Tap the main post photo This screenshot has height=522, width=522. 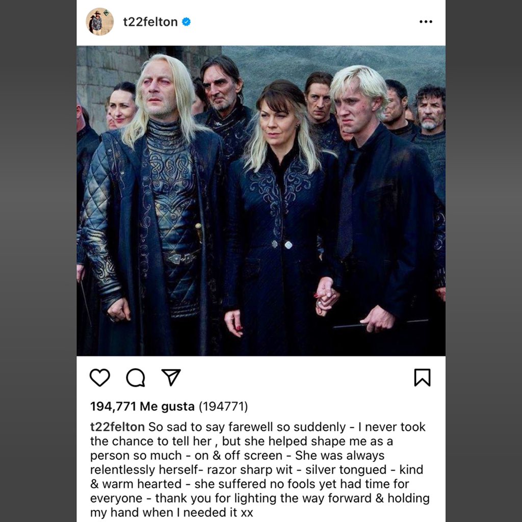261,201
